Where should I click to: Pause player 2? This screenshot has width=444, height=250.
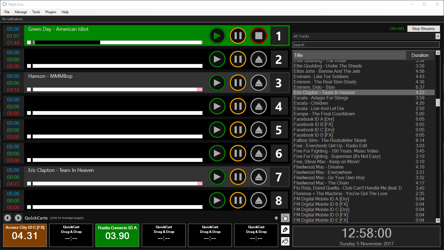pos(238,59)
